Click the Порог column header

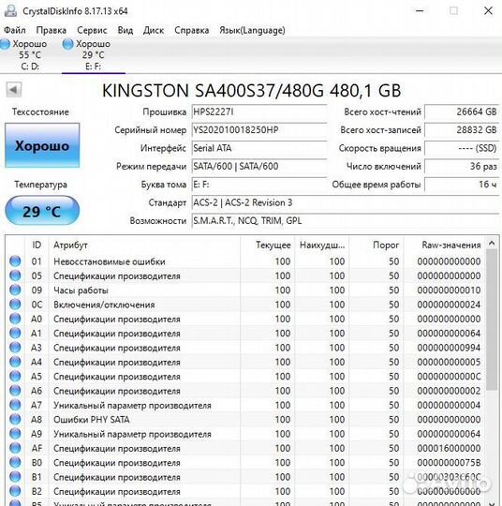coord(376,245)
